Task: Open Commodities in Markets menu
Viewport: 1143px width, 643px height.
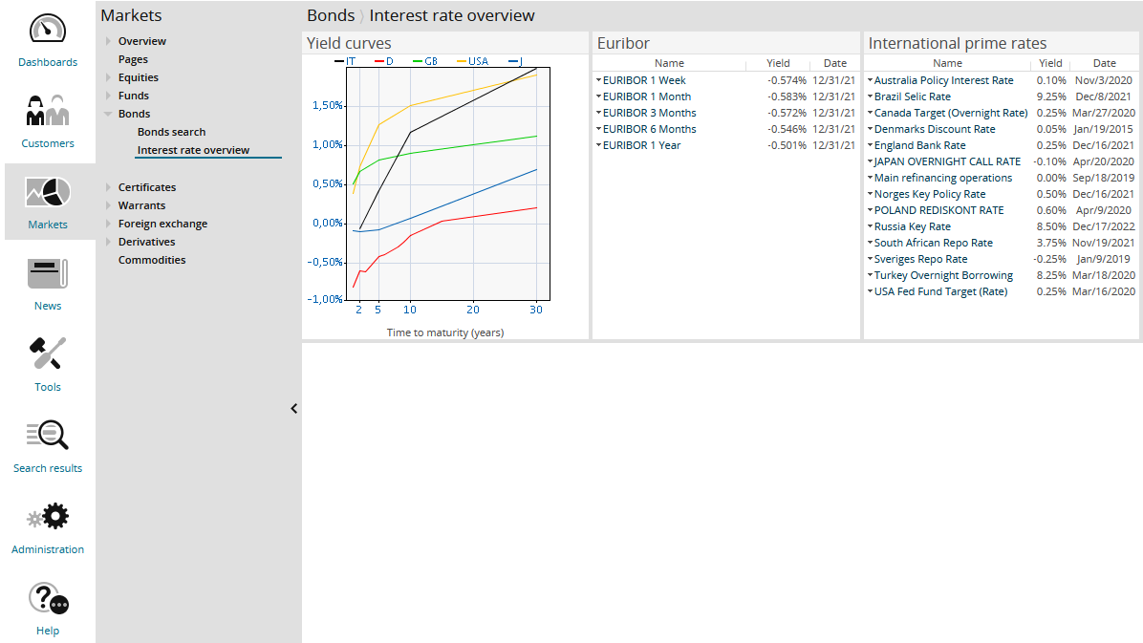Action: coord(152,260)
